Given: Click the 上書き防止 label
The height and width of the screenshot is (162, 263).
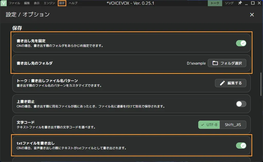Looking at the screenshot, I should point(26,102).
